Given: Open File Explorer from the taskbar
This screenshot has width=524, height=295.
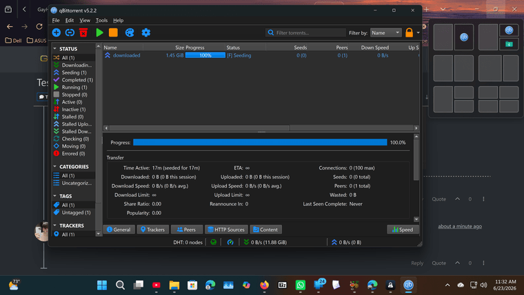Looking at the screenshot, I should pos(174,285).
